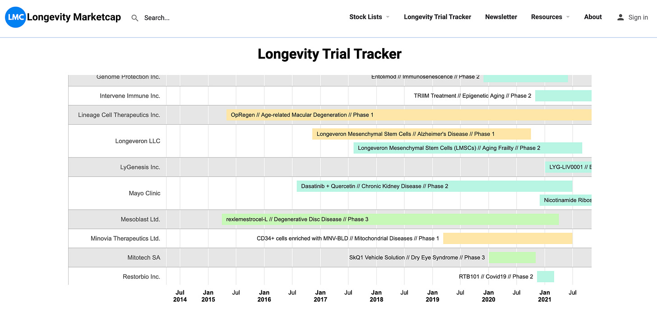Screen dimensions: 657x316
Task: Click Minovia Therapeutics Ltd. row label
Action: [125, 238]
